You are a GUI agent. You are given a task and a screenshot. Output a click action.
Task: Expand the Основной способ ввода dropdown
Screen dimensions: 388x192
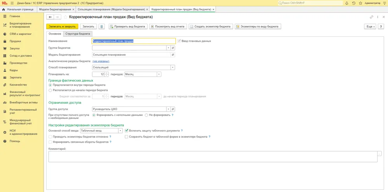pos(121,130)
